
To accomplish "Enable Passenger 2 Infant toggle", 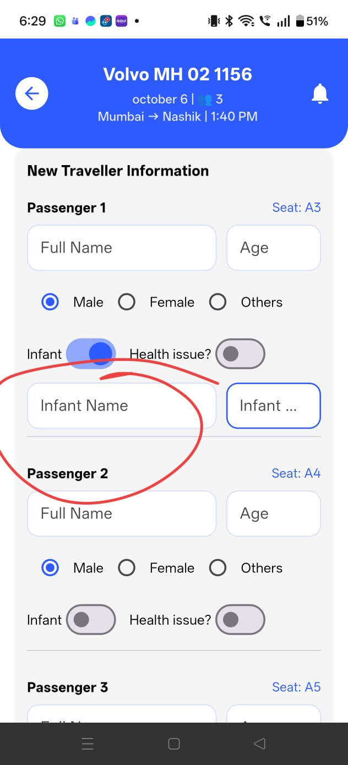I will point(91,620).
